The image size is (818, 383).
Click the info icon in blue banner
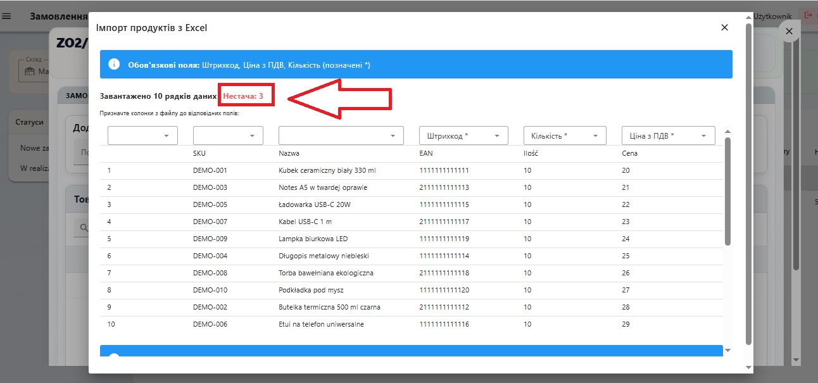[114, 65]
